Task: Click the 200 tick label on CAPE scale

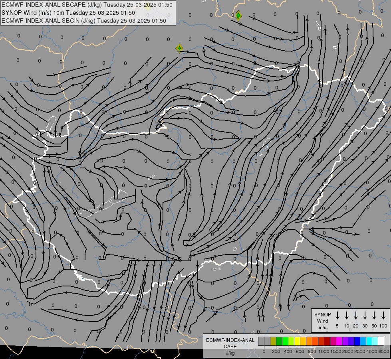Action: (276, 351)
